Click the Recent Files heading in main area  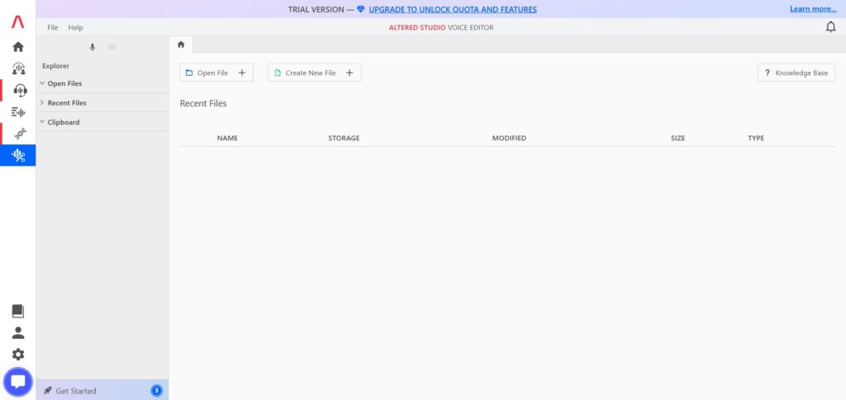[x=203, y=103]
